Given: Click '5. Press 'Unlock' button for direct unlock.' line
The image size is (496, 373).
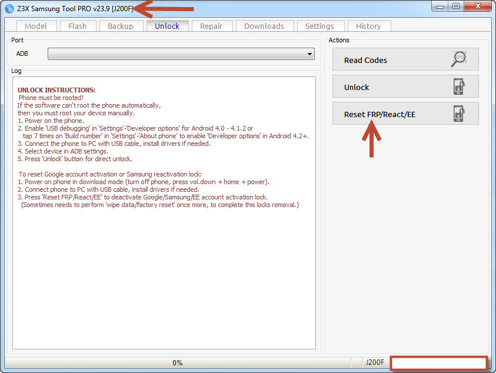Looking at the screenshot, I should 75,159.
